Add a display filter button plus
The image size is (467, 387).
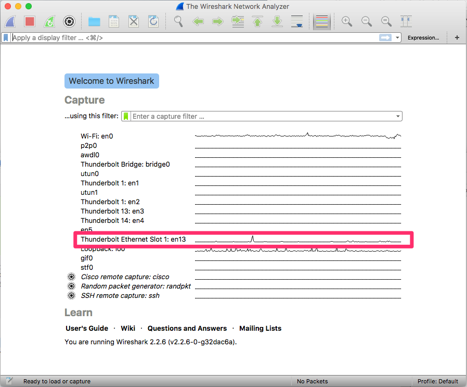457,38
